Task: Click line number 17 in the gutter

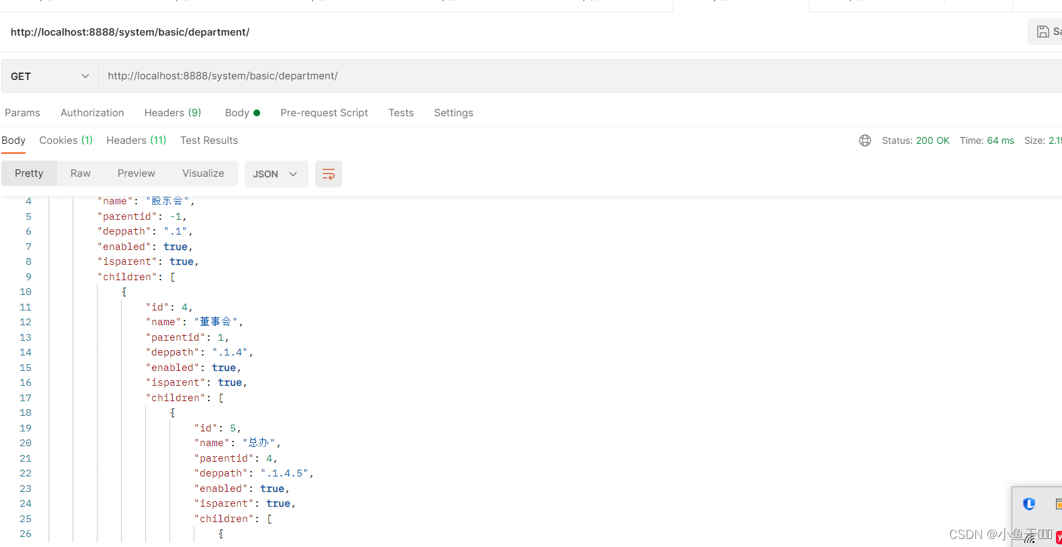Action: (26, 398)
